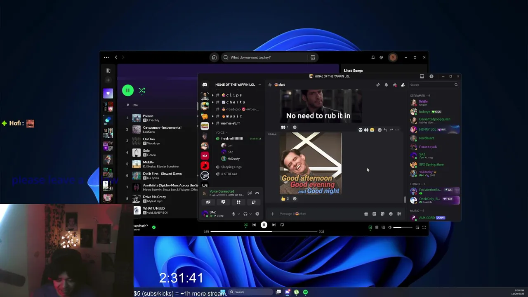Viewport: 528px width, 297px height.
Task: Open the gift icon in message bar
Action: click(366, 214)
